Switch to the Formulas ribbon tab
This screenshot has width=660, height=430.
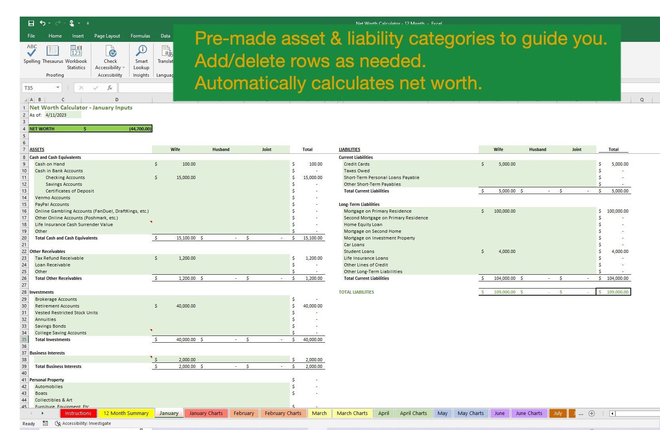pos(140,36)
